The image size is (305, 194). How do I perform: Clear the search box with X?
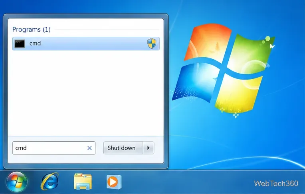point(89,148)
